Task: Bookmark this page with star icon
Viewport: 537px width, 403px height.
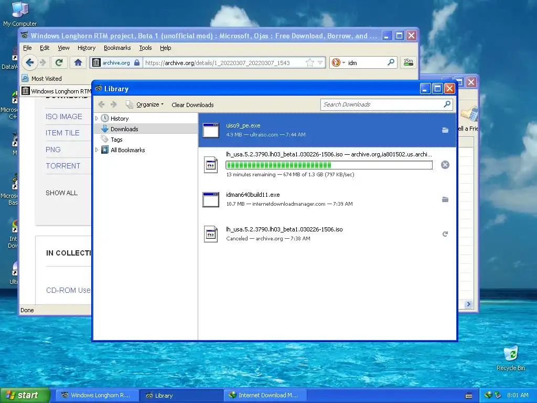Action: tap(309, 63)
